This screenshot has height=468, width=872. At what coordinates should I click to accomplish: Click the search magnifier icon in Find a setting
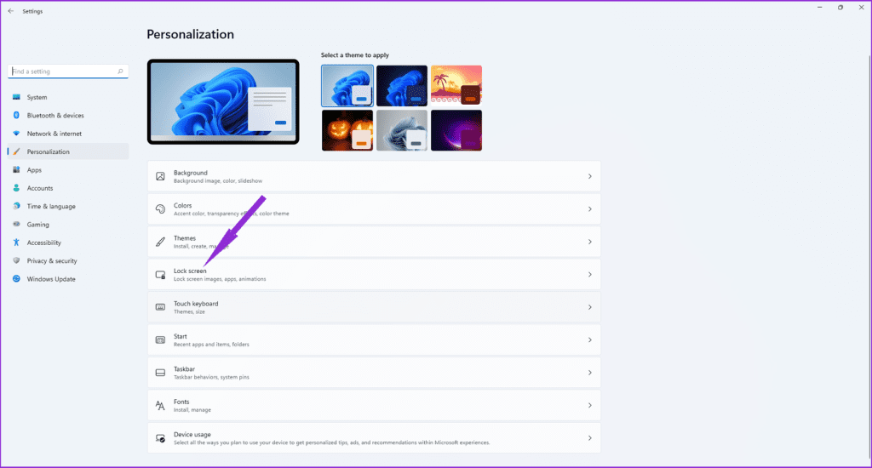click(x=120, y=71)
